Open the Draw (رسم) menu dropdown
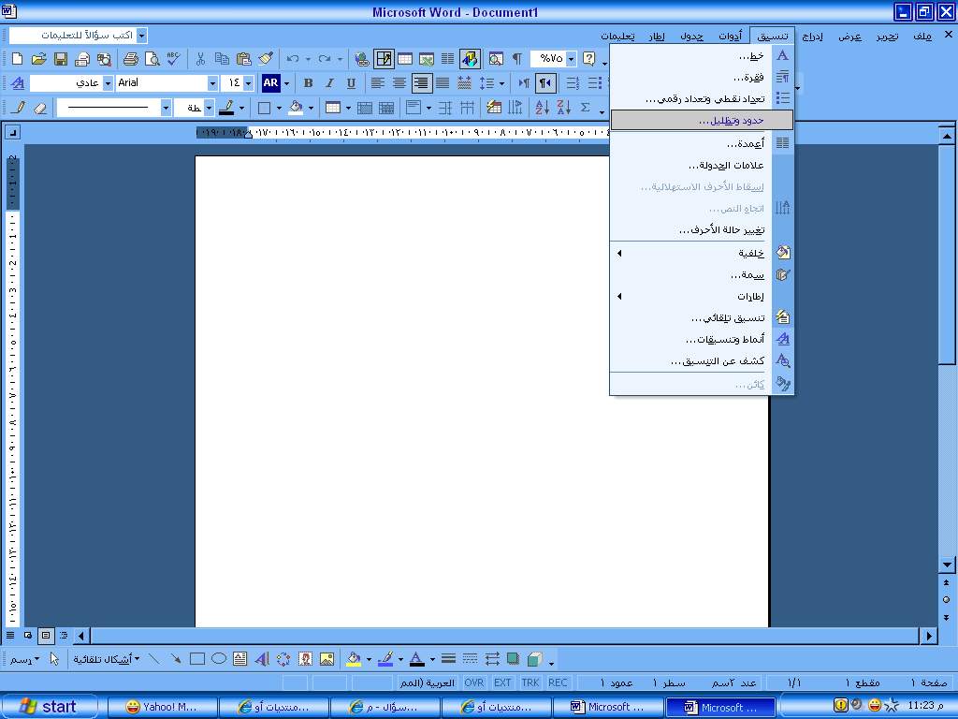958x719 pixels. pos(24,659)
